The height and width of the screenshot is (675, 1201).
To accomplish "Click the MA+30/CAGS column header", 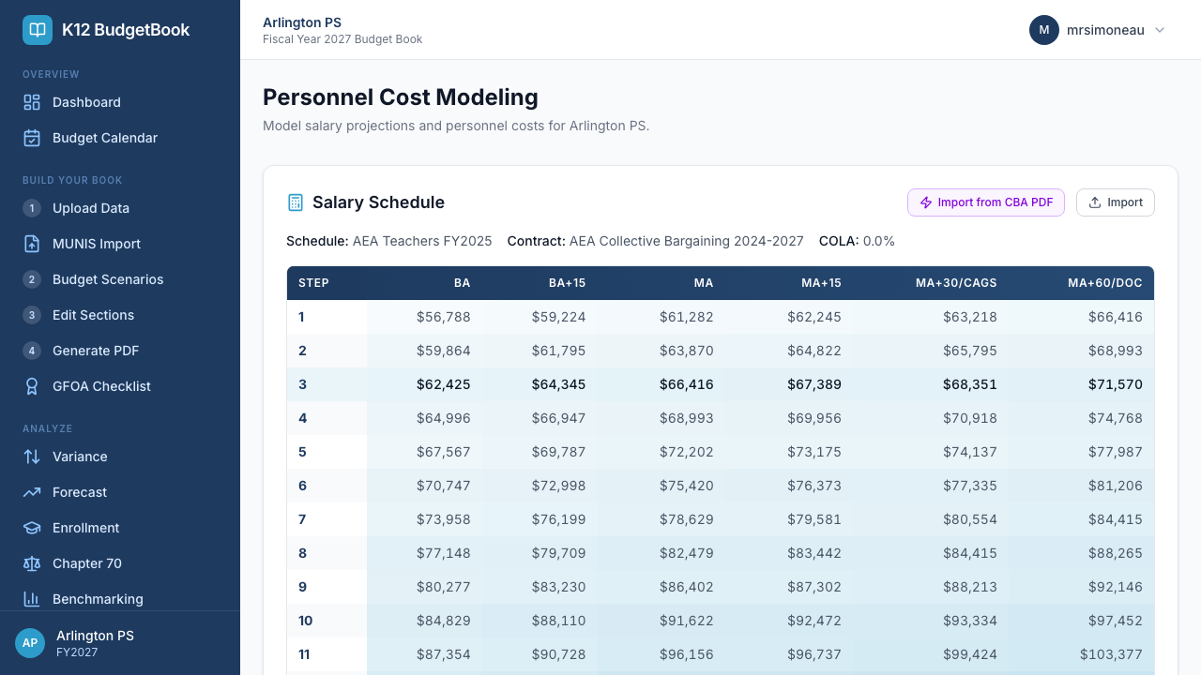I will point(956,282).
